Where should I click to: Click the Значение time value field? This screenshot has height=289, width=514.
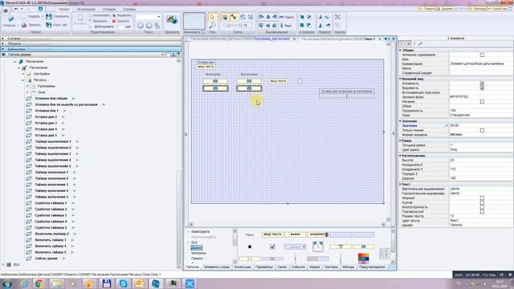(481, 125)
